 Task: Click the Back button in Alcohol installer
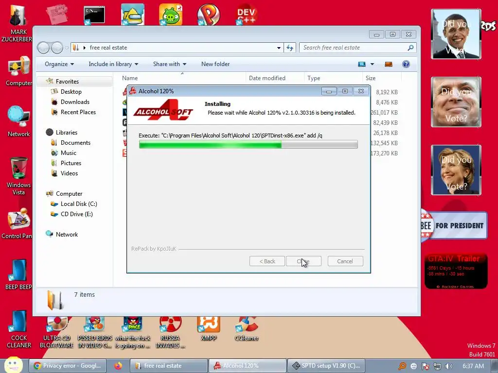click(x=267, y=261)
